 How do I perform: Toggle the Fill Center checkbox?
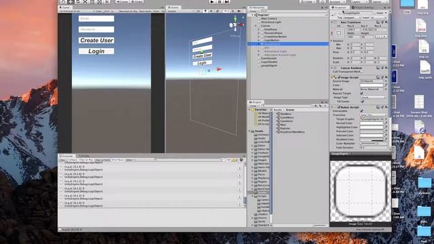362,102
